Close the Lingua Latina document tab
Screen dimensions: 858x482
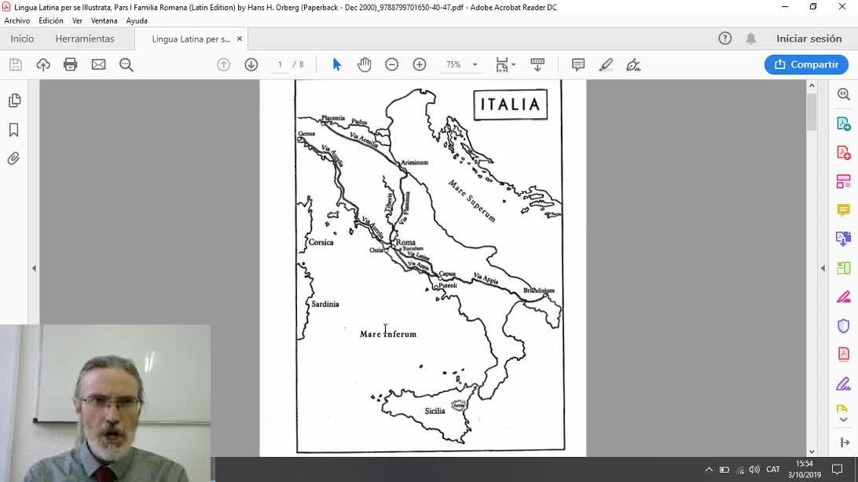239,38
